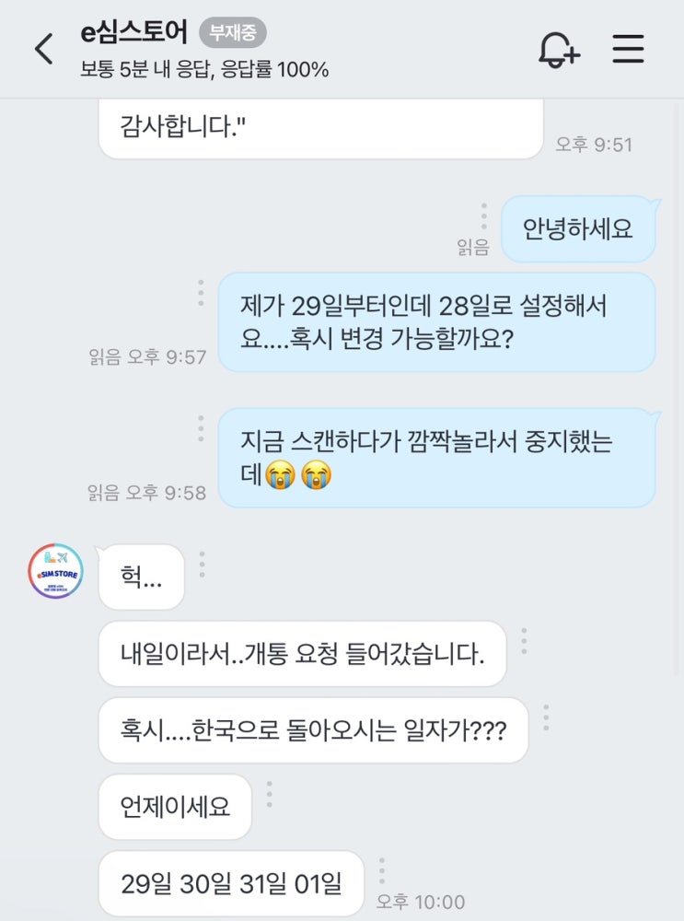The image size is (684, 921).
Task: Tap the '부재중' status badge
Action: coord(233,34)
